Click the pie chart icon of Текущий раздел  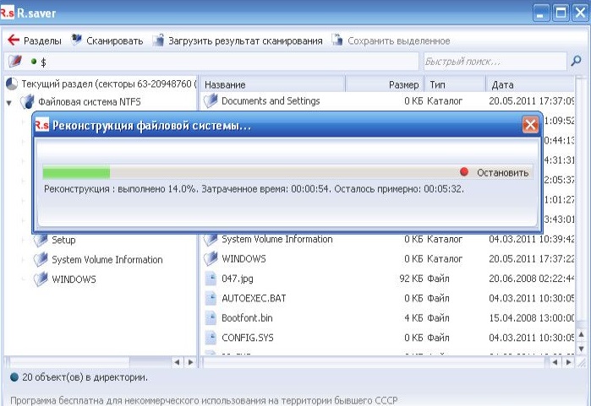coord(12,84)
